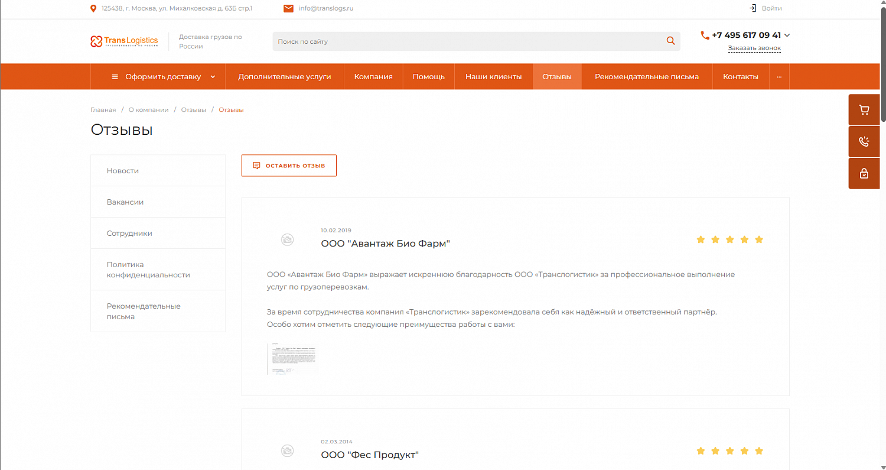Viewport: 886px width, 470px height.
Task: Click the ООО "Фес Продукт" review title
Action: (370, 455)
